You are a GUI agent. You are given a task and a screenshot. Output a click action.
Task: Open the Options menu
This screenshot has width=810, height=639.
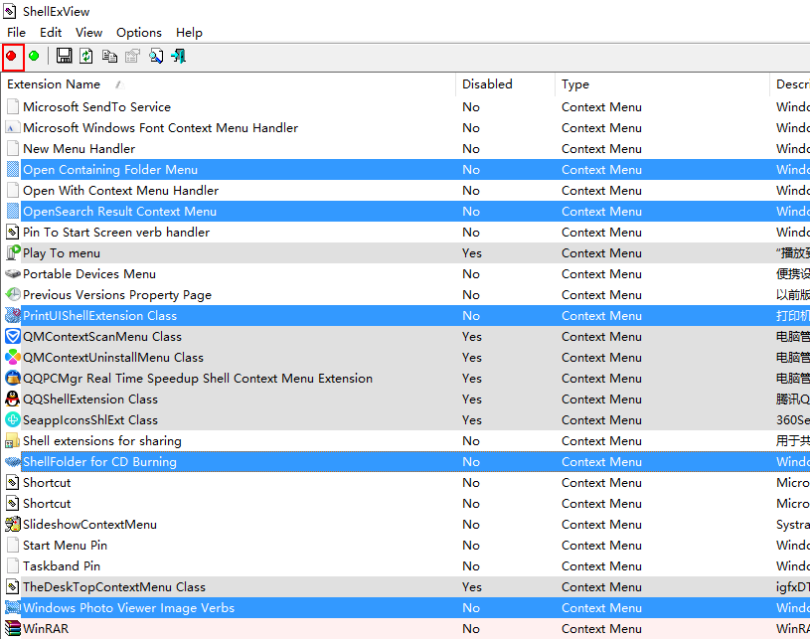pos(139,33)
